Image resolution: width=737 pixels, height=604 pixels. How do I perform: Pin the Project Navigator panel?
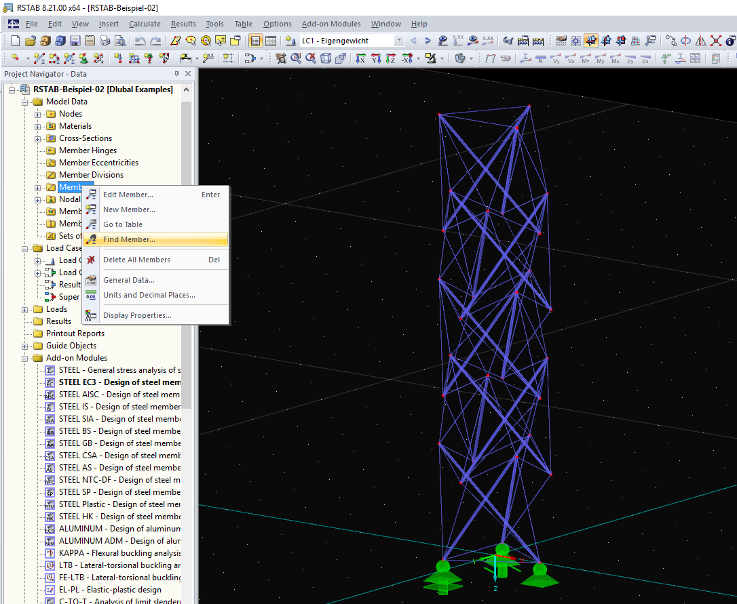coord(177,74)
